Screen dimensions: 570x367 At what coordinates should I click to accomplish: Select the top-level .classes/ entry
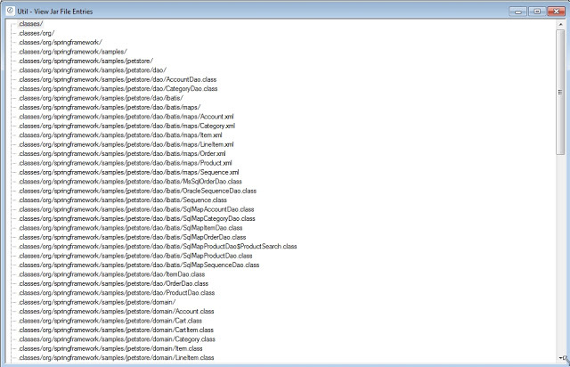[30, 23]
